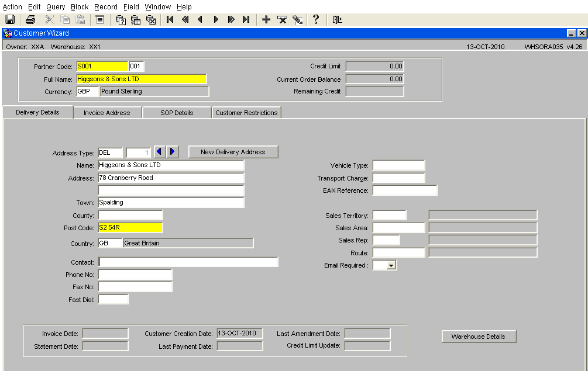Click the Customer Wizard title bar icon
This screenshot has height=371, width=588.
[8, 33]
